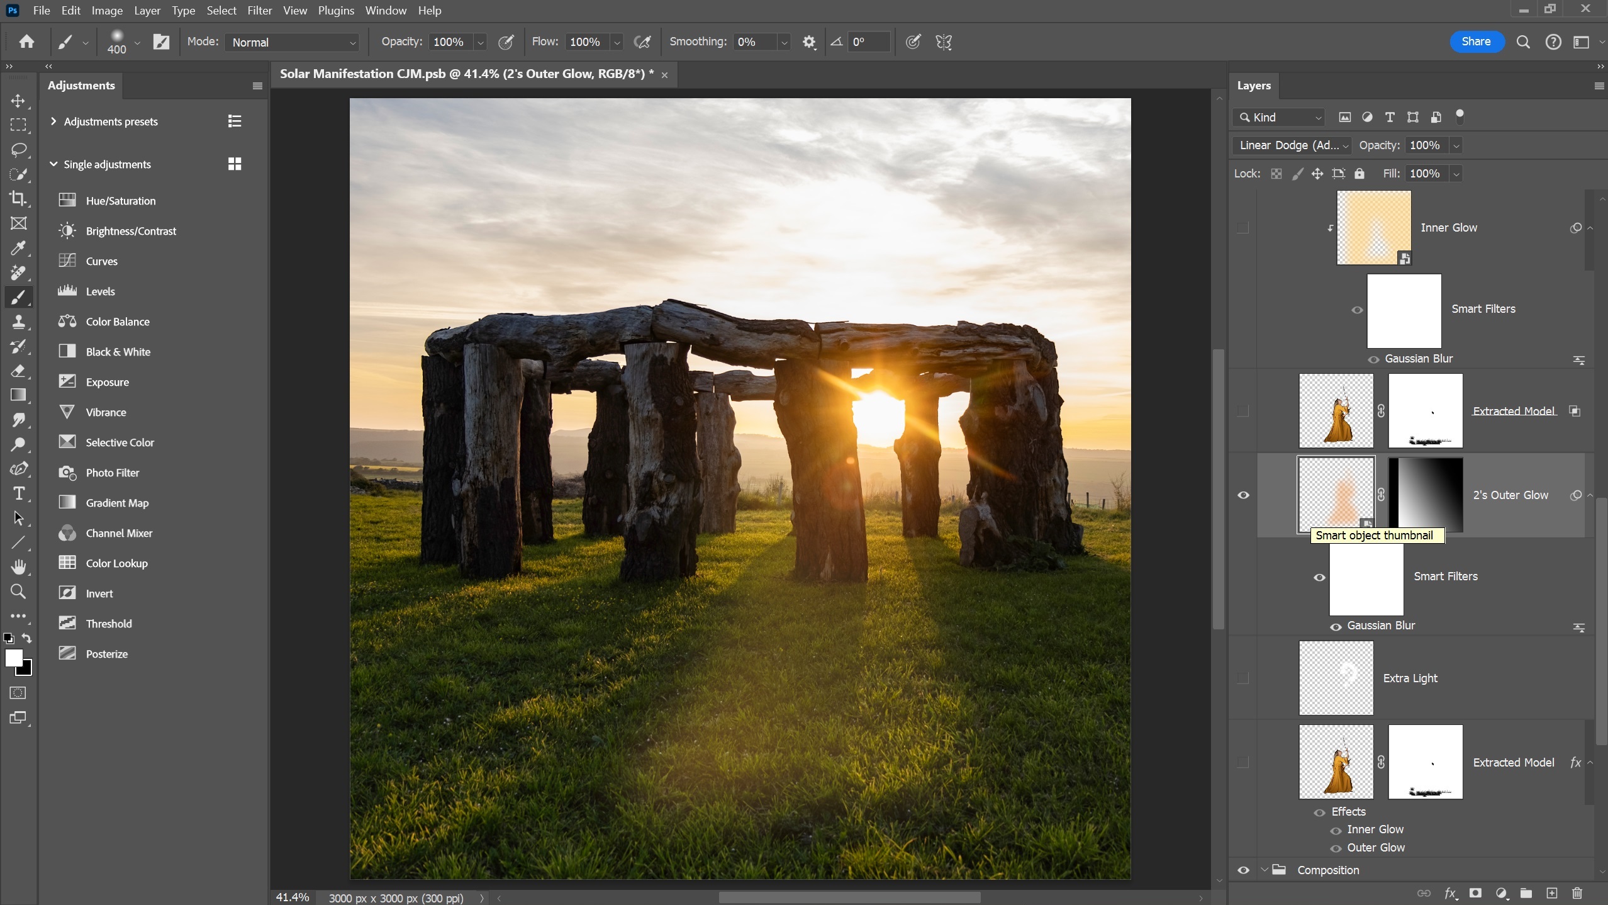This screenshot has width=1608, height=905.
Task: Click the Lock all layer icon
Action: click(x=1360, y=174)
